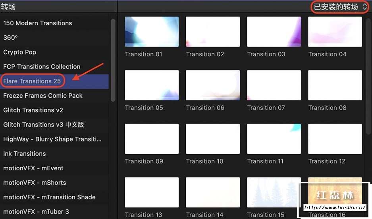Click the 'Transition 06' name label
The width and height of the screenshot is (372, 219).
click(x=205, y=108)
